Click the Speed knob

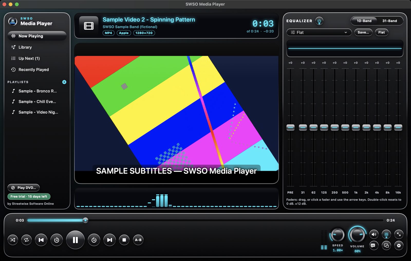[338, 235]
